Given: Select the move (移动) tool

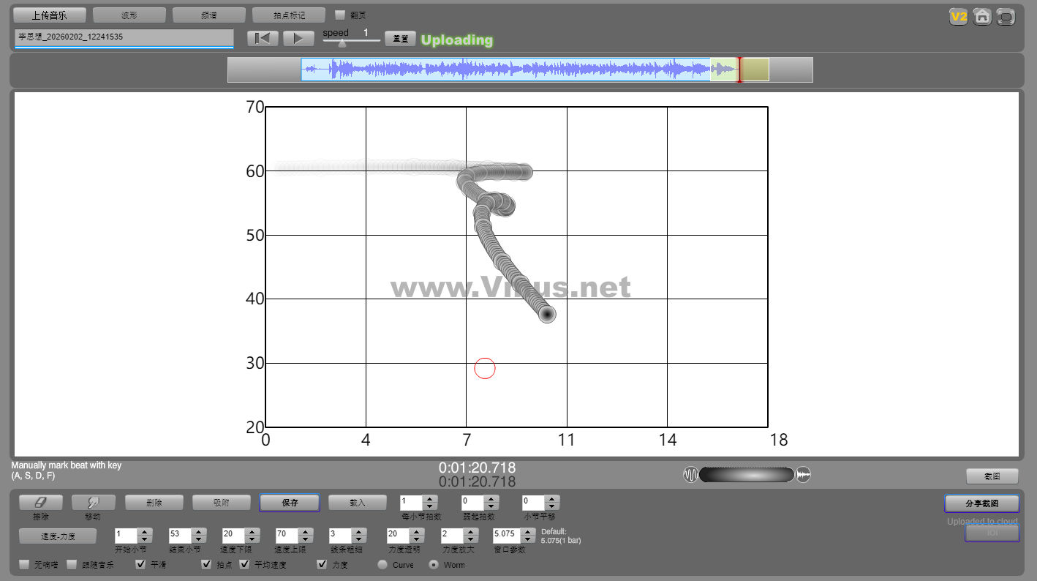Looking at the screenshot, I should pyautogui.click(x=93, y=503).
